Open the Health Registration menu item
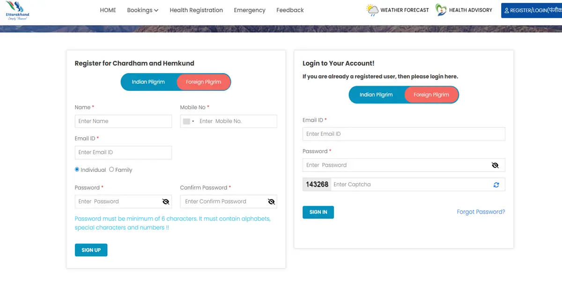The height and width of the screenshot is (281, 562). [196, 10]
